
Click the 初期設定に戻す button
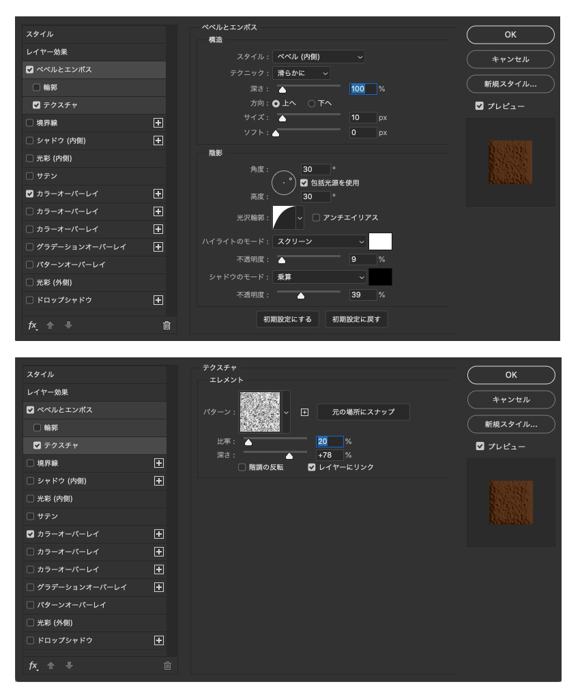pos(356,319)
